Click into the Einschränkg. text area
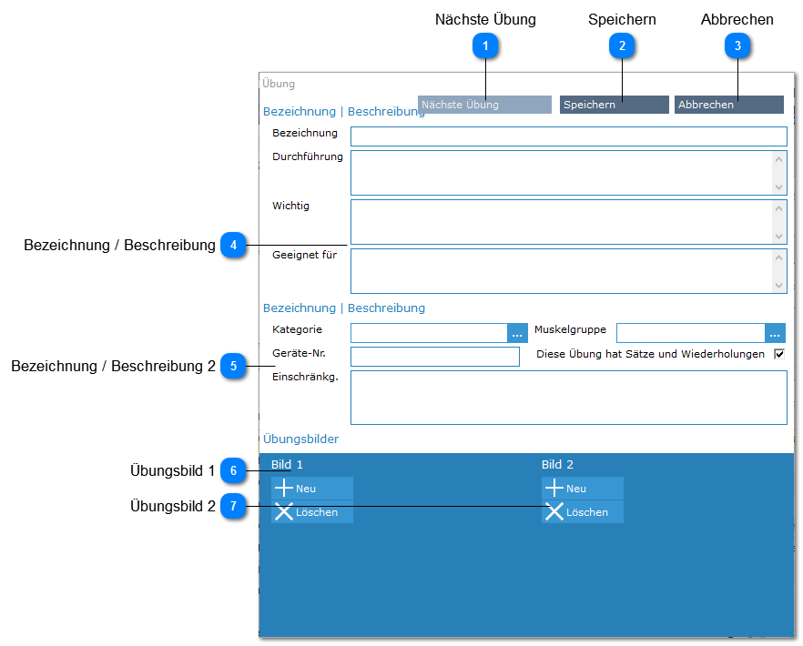Image resolution: width=803 pixels, height=646 pixels. [568, 398]
